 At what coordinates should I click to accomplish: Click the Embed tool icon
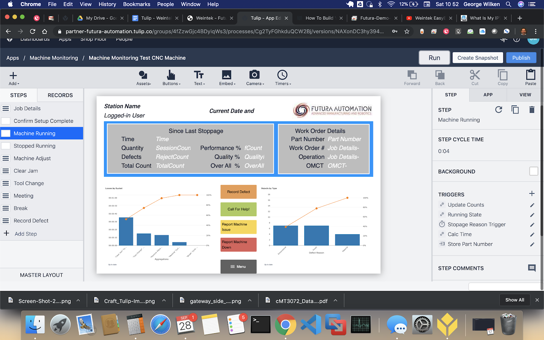coord(226,75)
